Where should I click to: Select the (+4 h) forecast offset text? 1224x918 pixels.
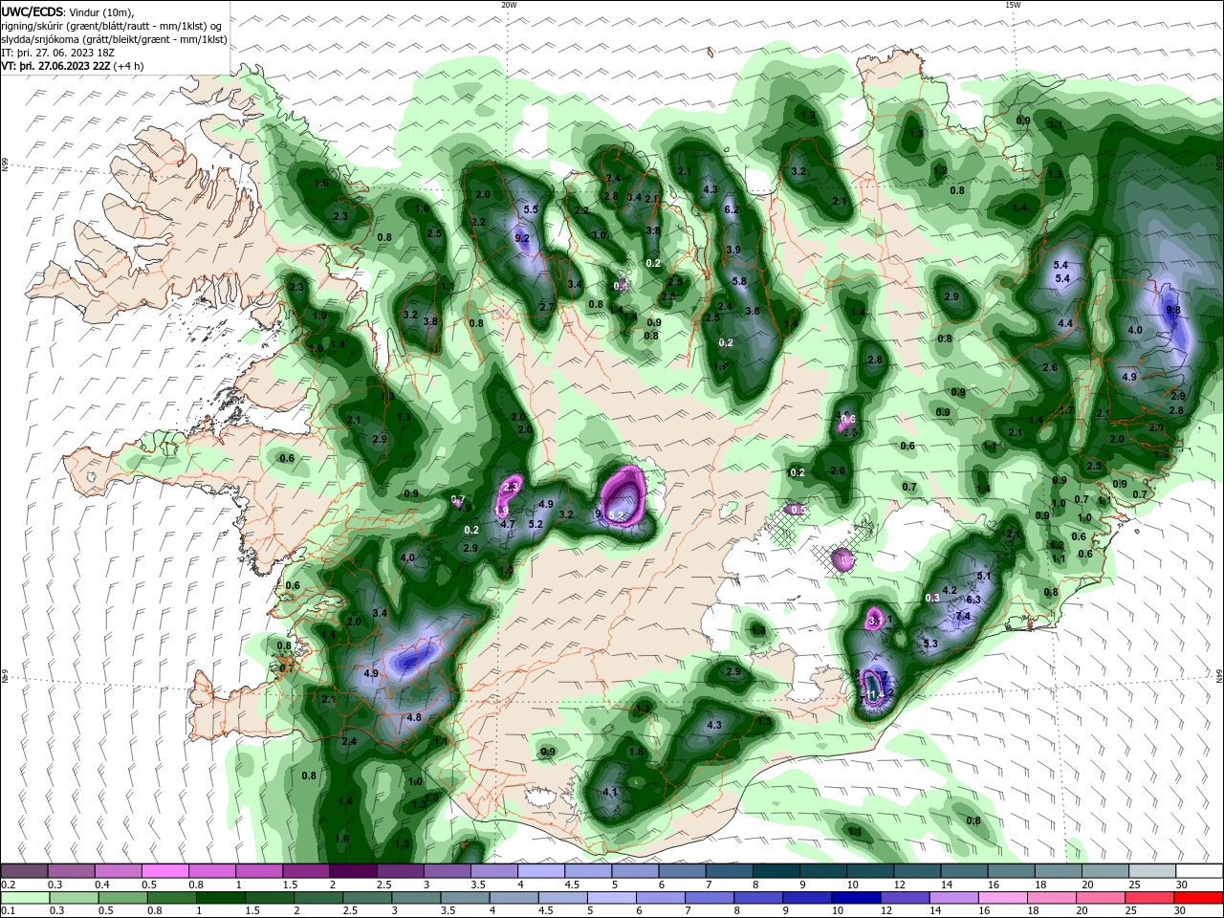pyautogui.click(x=128, y=66)
